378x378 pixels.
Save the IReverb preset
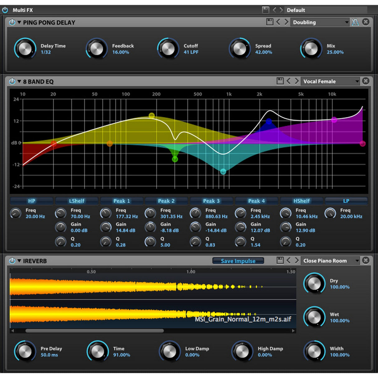click(280, 260)
